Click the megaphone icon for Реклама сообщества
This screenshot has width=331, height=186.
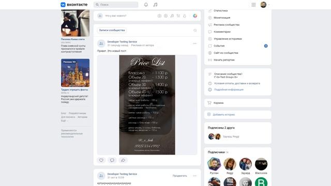[210, 25]
